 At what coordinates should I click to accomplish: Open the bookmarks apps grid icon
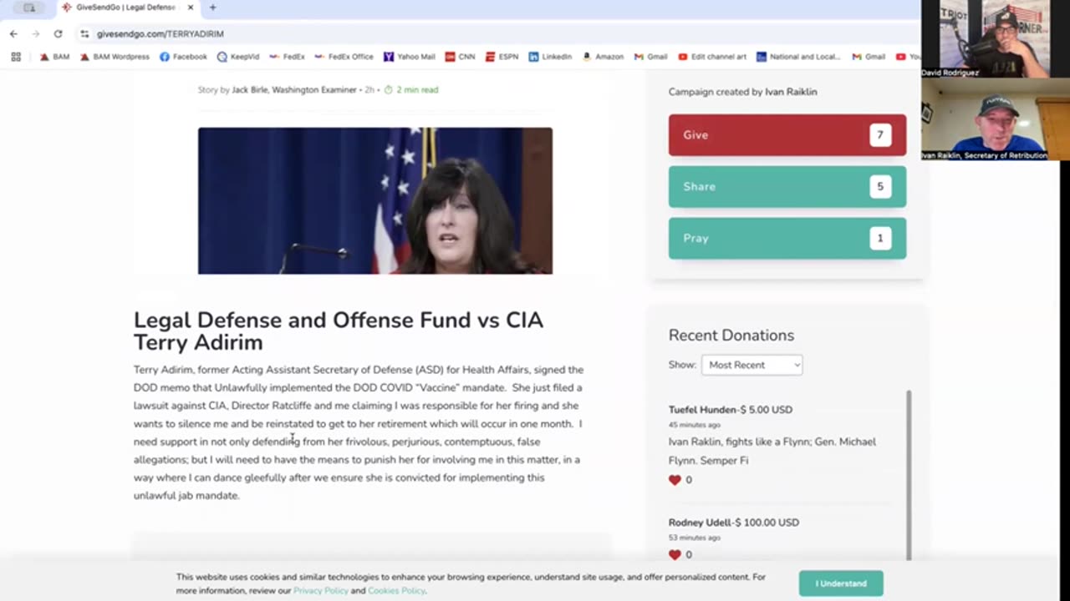click(15, 57)
